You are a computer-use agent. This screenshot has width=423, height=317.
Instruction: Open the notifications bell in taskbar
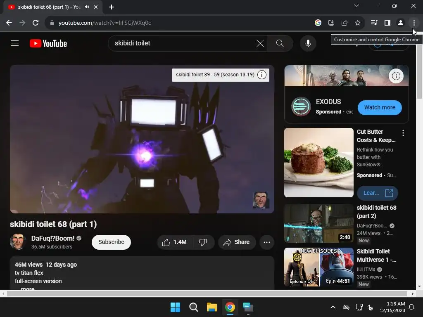click(x=412, y=307)
